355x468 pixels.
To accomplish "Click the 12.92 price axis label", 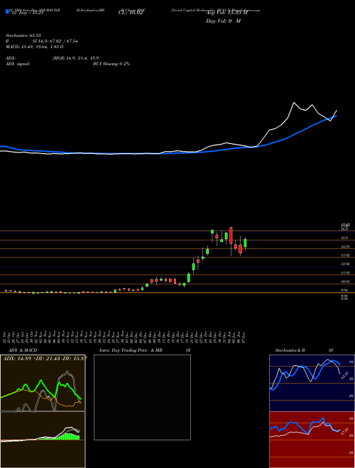I will (346, 264).
